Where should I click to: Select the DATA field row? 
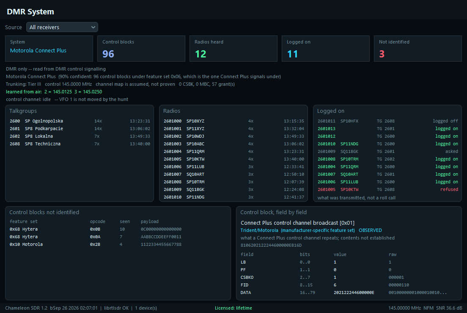pyautogui.click(x=349, y=292)
